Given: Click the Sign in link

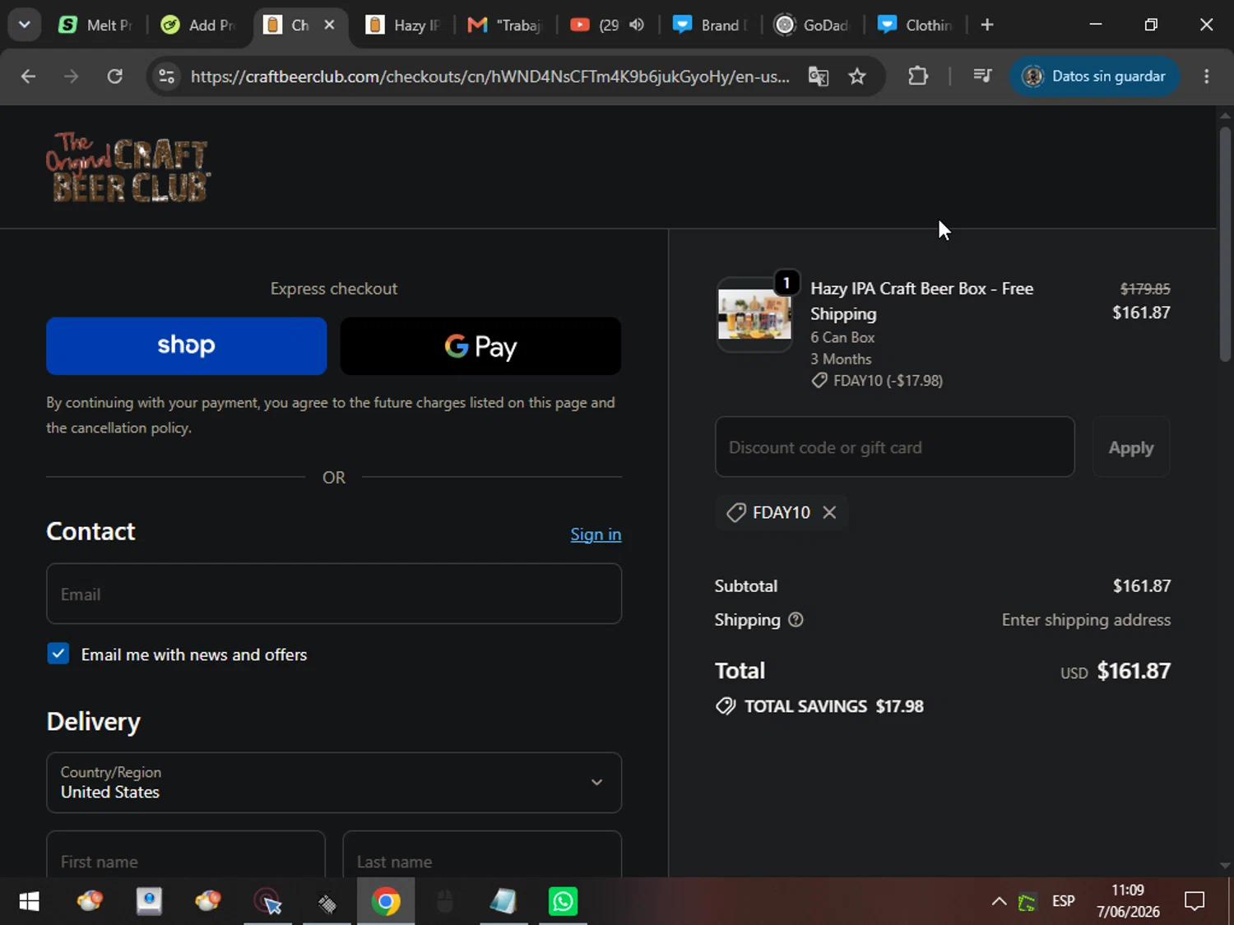Looking at the screenshot, I should [596, 534].
